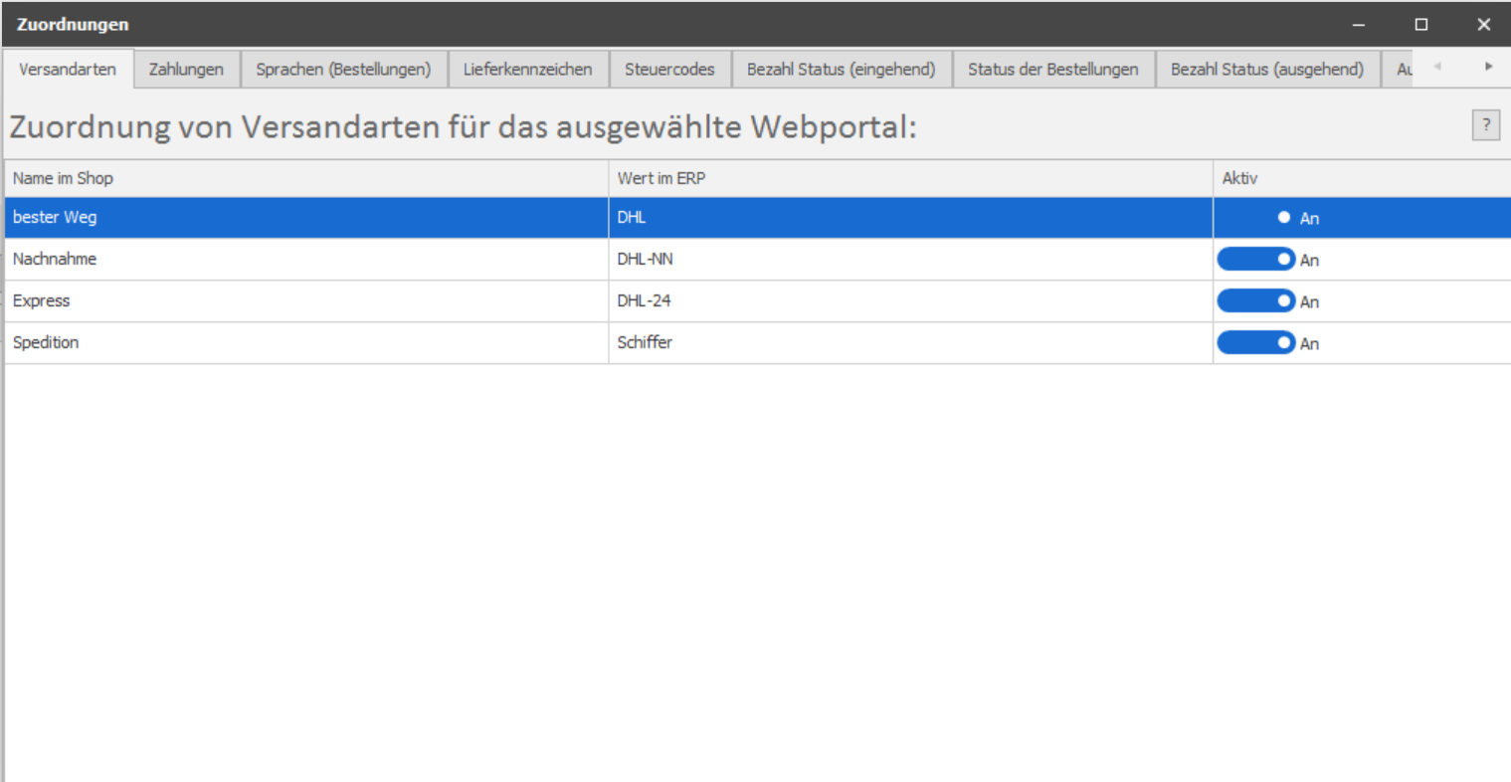
Task: Toggle the Aktiv switch for bester Weg
Action: click(x=1256, y=218)
